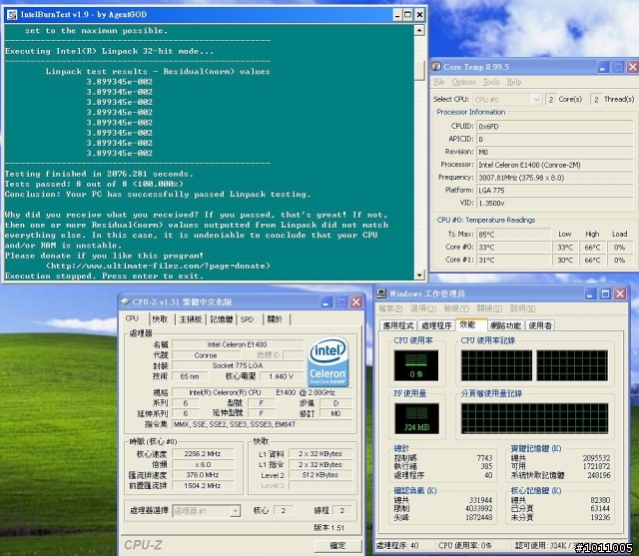Minimize the IntelBurnTest window
639x556 pixels.
click(x=397, y=15)
